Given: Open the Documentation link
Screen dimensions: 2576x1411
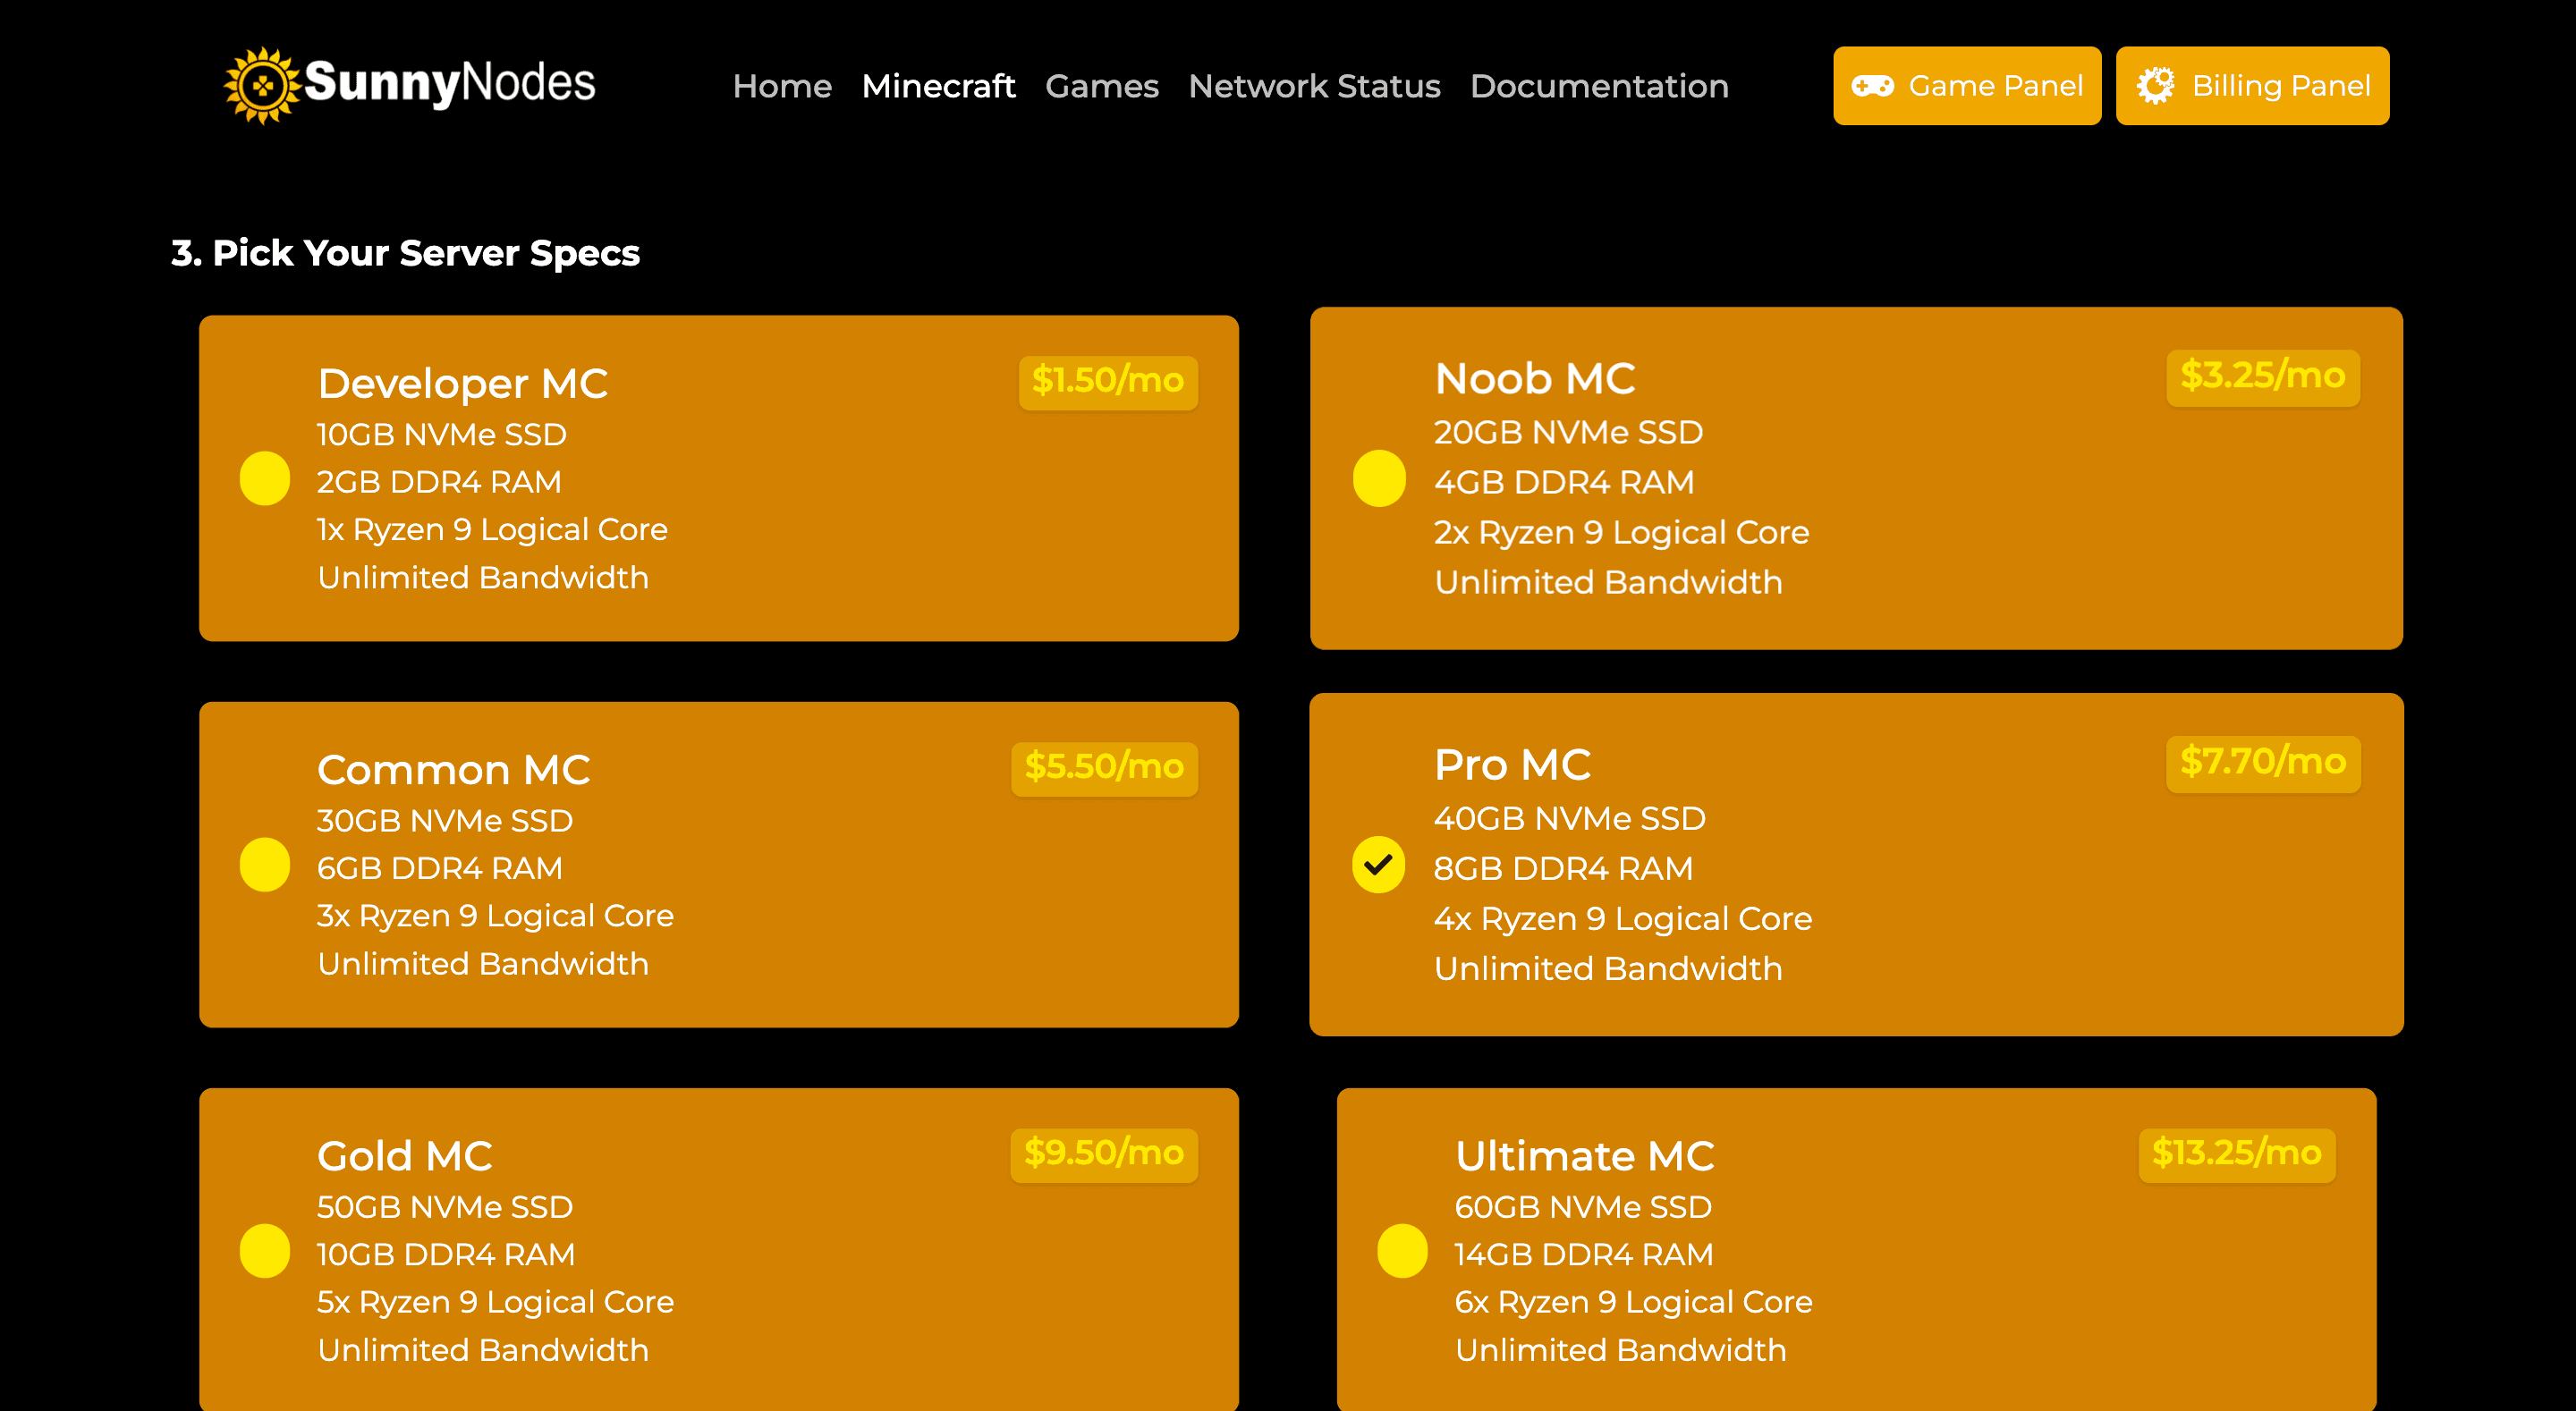Looking at the screenshot, I should 1599,86.
